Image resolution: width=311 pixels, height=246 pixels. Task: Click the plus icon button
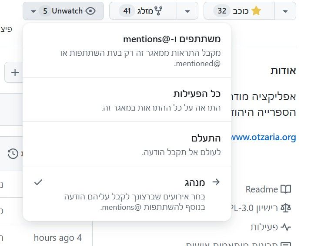point(14,72)
